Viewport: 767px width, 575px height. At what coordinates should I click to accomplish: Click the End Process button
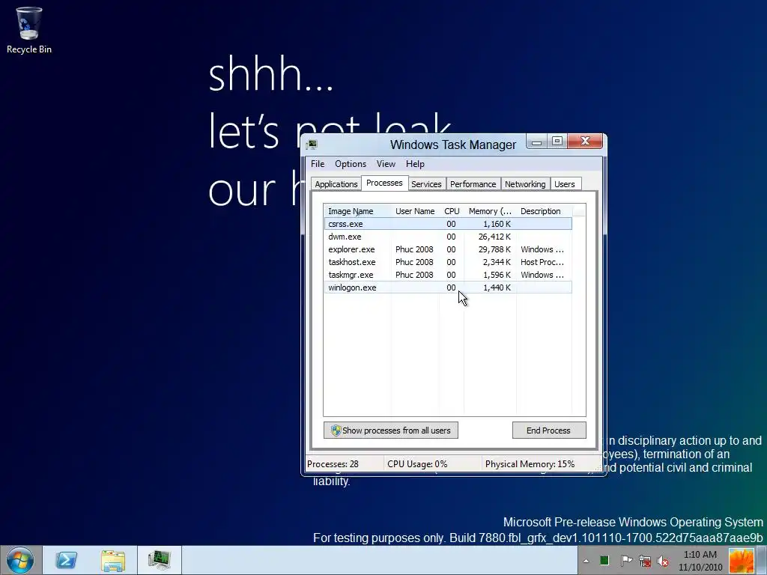coord(549,431)
